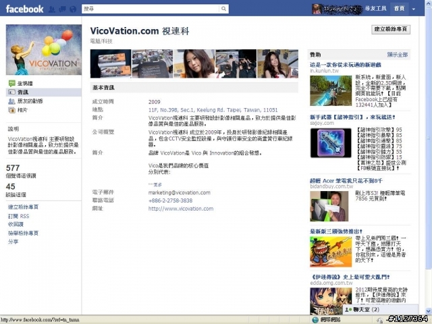Click 顯示全部 in the sponsored section
The height and width of the screenshot is (324, 432).
coord(398,55)
